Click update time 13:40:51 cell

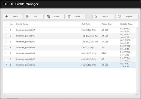point(126,65)
